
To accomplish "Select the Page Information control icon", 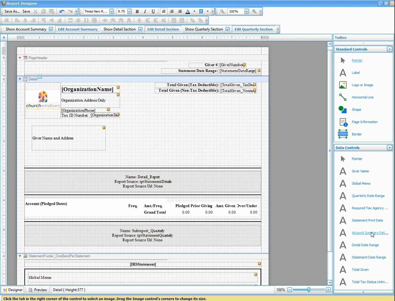I will pyautogui.click(x=343, y=122).
